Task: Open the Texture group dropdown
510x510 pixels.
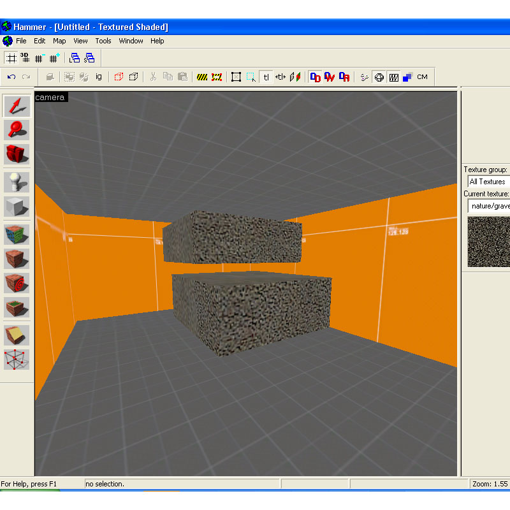Action: coord(488,182)
